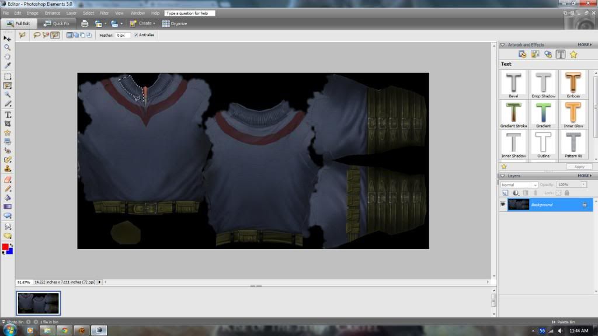Image resolution: width=598 pixels, height=336 pixels.
Task: Select the Type tool in the toolbox
Action: (x=7, y=115)
